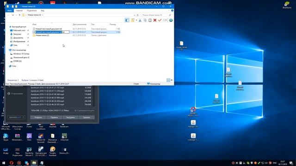This screenshot has width=296, height=166.
Task: Click the Copy icon in Explorer toolbar
Action: tap(145, 20)
